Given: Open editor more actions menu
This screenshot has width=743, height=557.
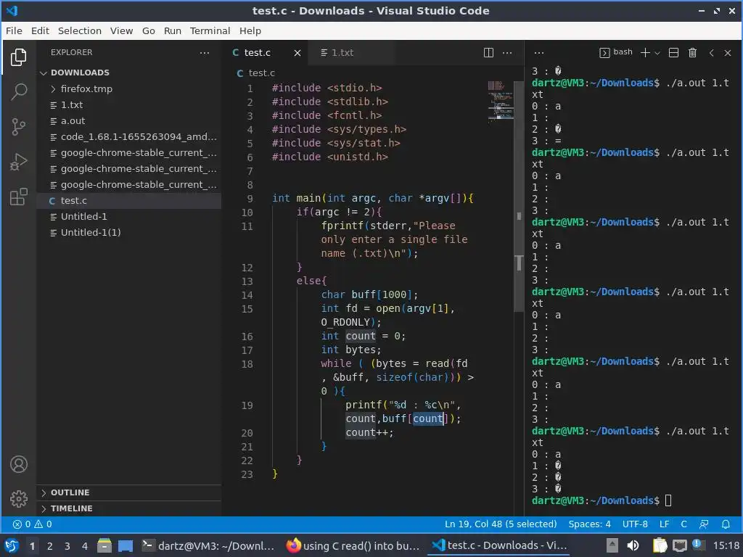Looking at the screenshot, I should [507, 52].
